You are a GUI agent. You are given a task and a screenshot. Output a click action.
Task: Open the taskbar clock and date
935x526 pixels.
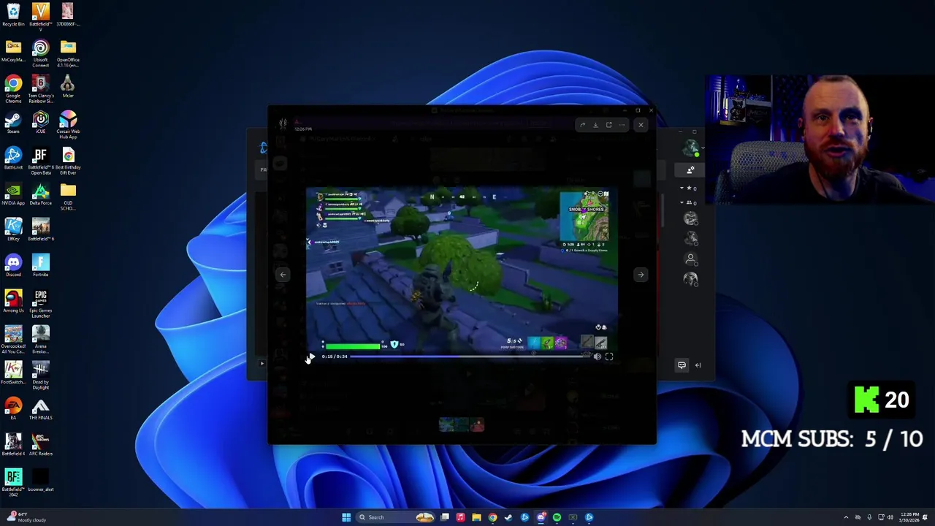tap(910, 517)
